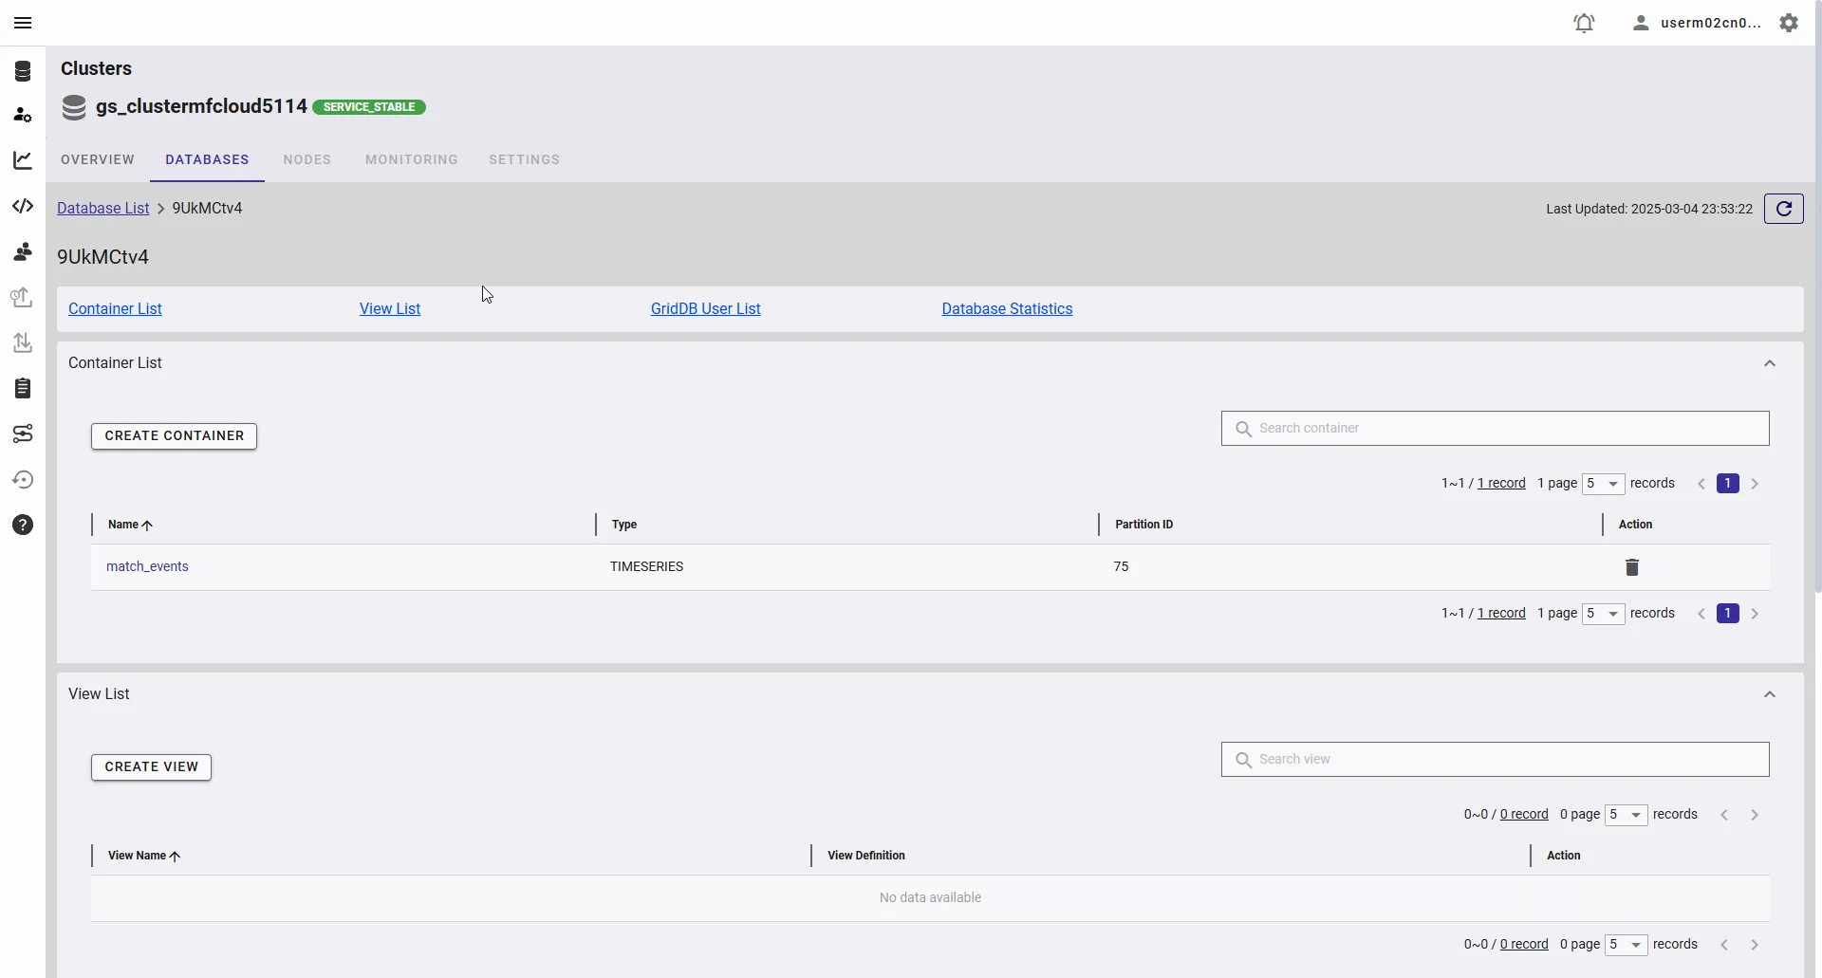This screenshot has height=978, width=1822.
Task: Open the clusters database icon in sidebar
Action: pos(23,71)
